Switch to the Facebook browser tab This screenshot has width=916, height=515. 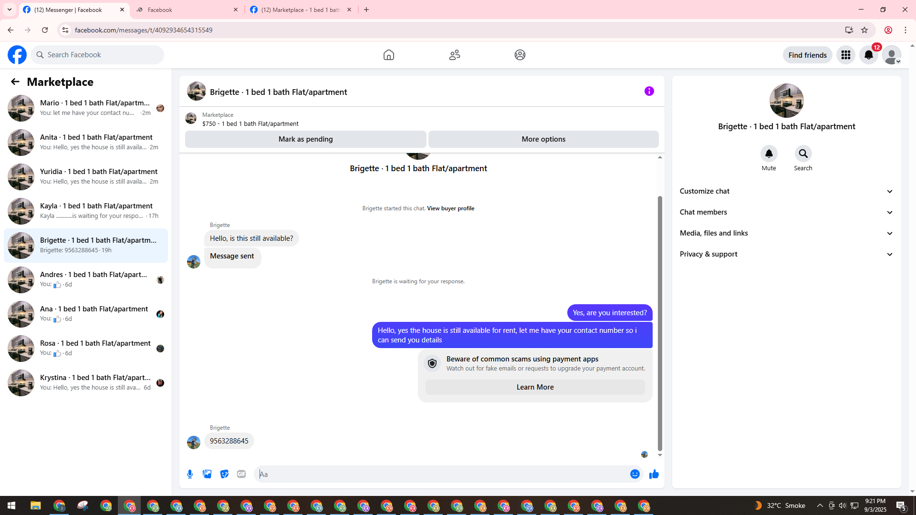point(188,10)
